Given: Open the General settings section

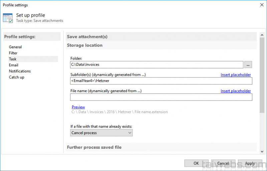Looking at the screenshot, I should pos(15,47).
